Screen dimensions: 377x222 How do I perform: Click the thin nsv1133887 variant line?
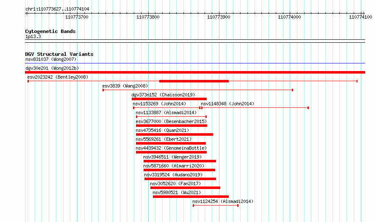172,117
